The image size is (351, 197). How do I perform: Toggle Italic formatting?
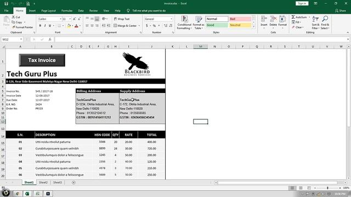point(45,26)
